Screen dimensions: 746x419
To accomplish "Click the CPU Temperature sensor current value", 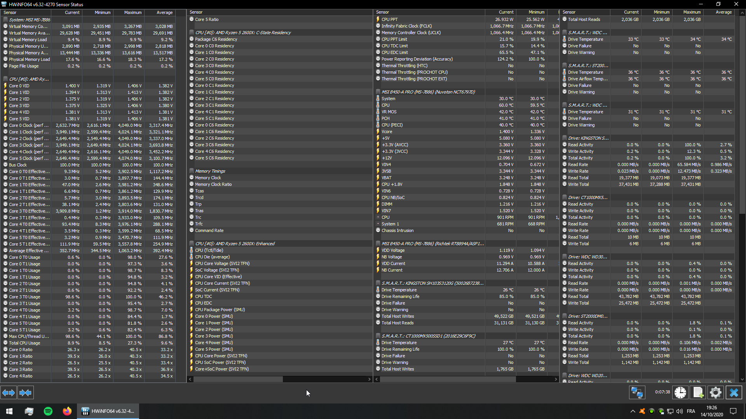I will pyautogui.click(x=505, y=105).
